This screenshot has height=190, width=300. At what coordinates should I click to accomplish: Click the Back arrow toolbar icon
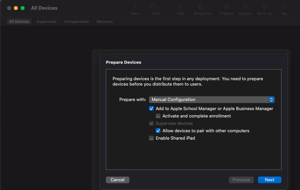click(136, 6)
